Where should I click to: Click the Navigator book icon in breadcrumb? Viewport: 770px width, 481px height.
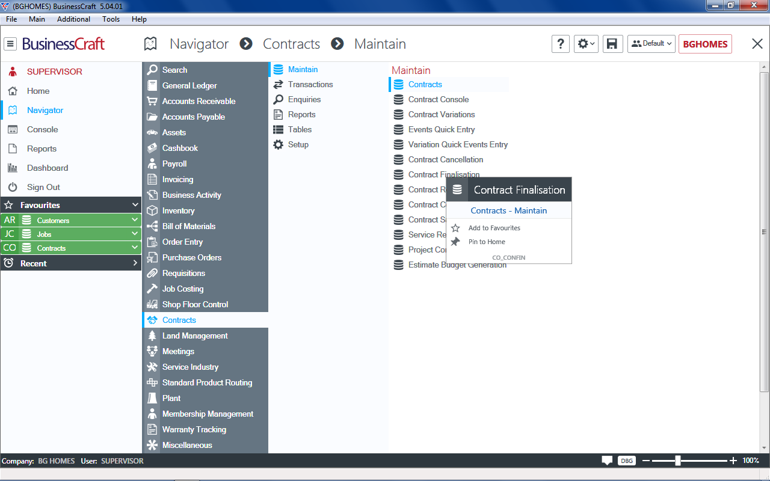(150, 44)
